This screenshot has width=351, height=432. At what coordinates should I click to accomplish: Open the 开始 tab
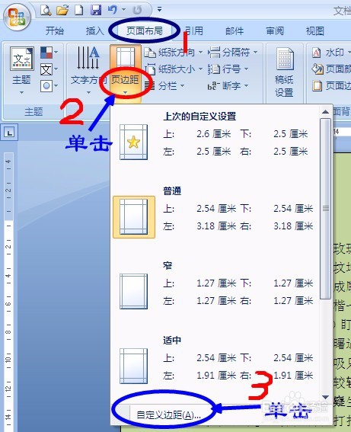pos(55,30)
